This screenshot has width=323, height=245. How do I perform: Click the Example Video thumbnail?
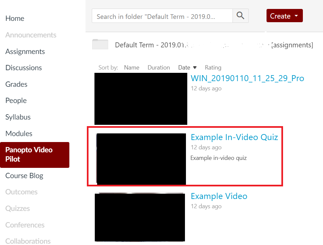[140, 217]
